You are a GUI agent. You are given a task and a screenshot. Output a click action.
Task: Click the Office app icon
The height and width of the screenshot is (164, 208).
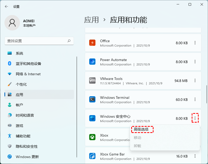(x=93, y=43)
